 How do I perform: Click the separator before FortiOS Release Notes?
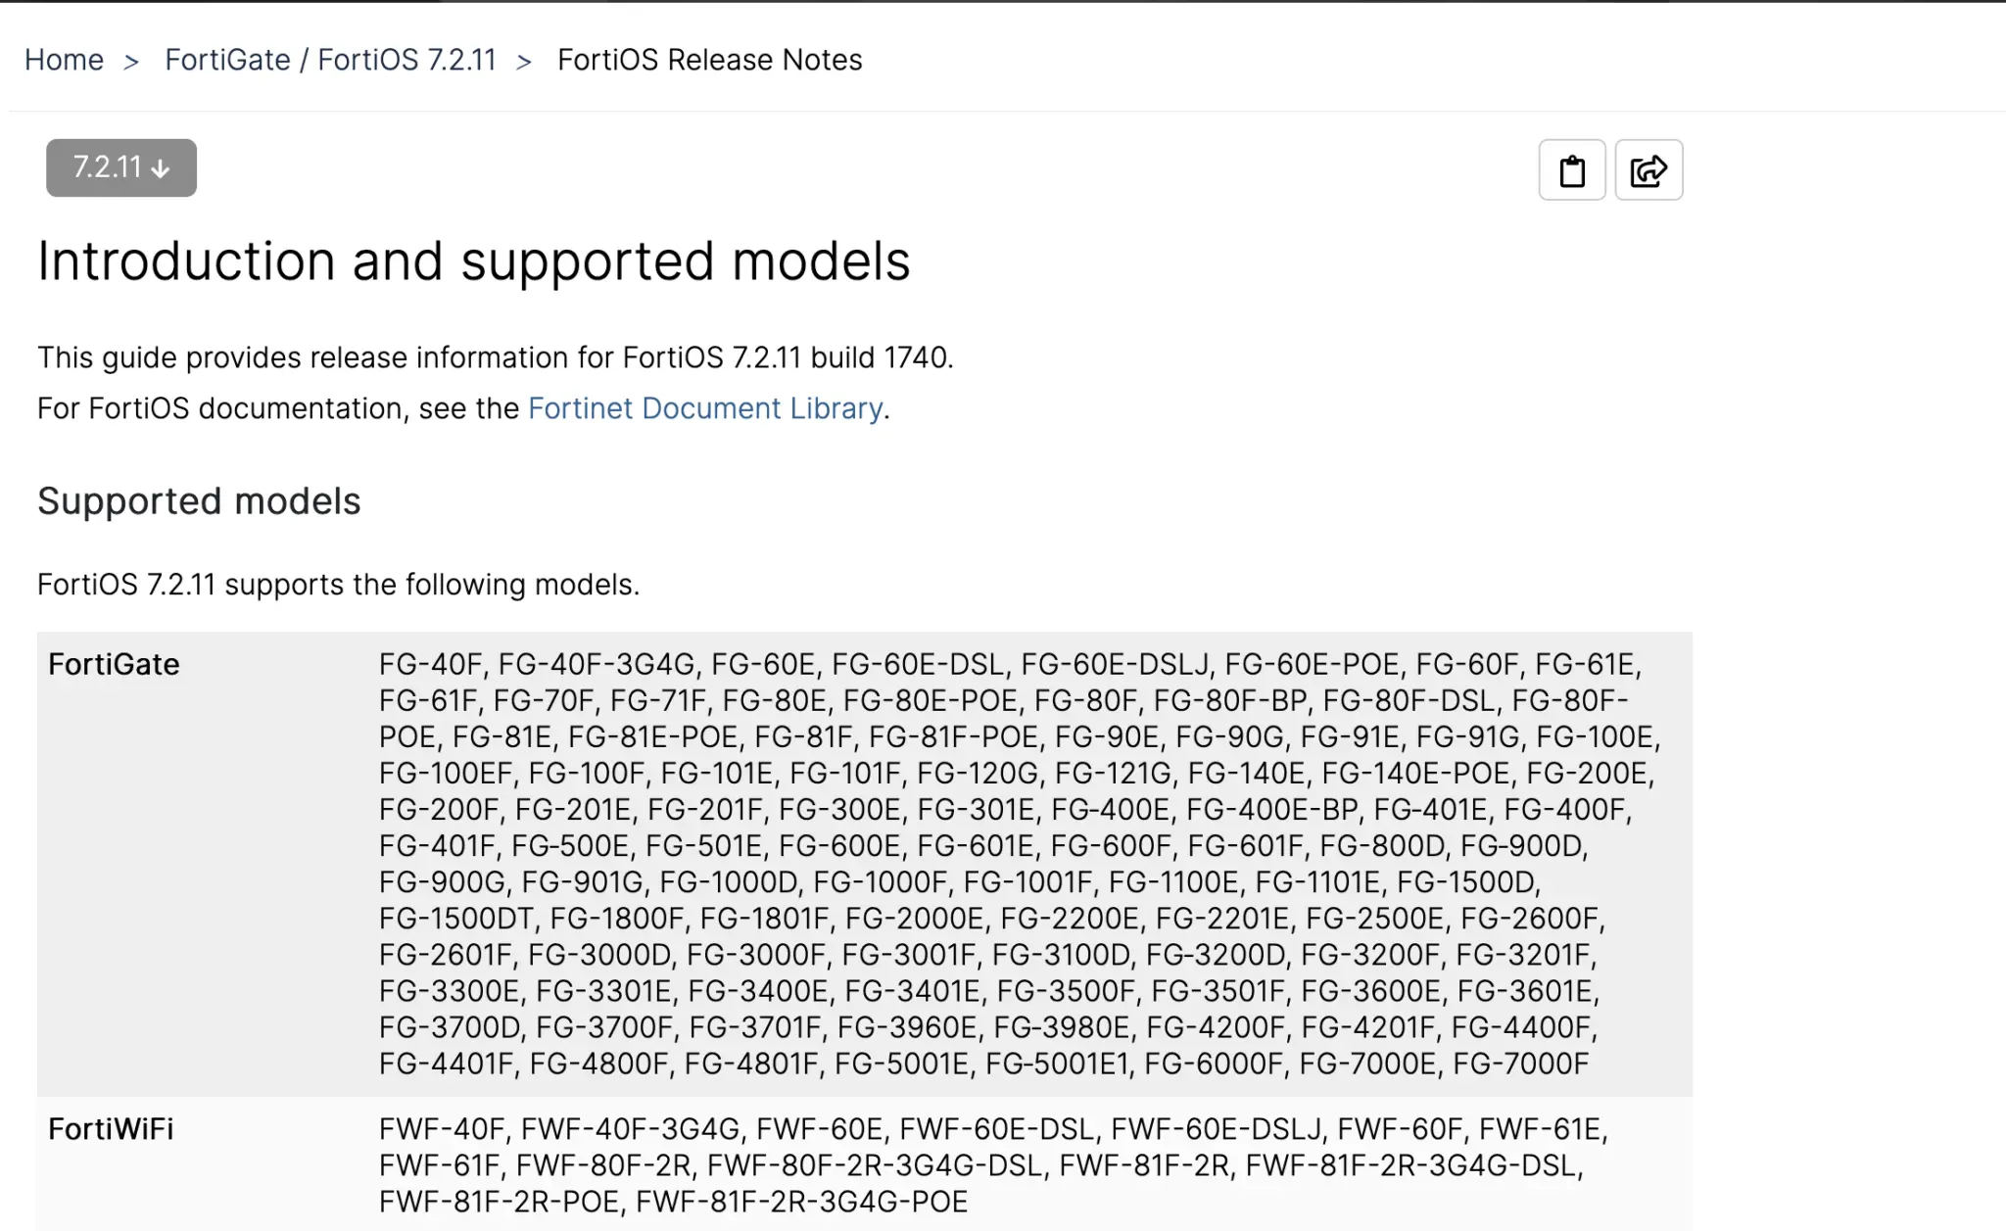tap(524, 62)
